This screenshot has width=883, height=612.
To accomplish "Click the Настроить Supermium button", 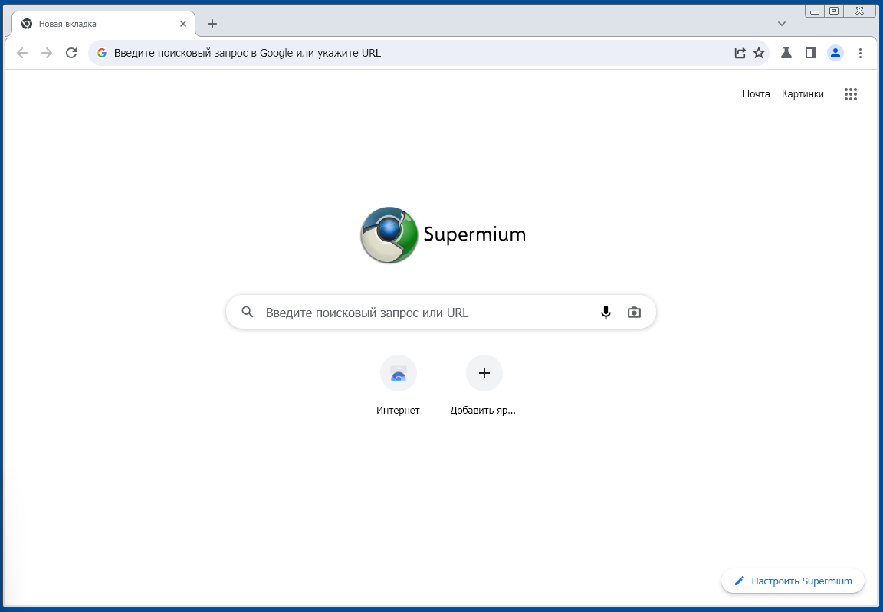I will click(x=793, y=581).
